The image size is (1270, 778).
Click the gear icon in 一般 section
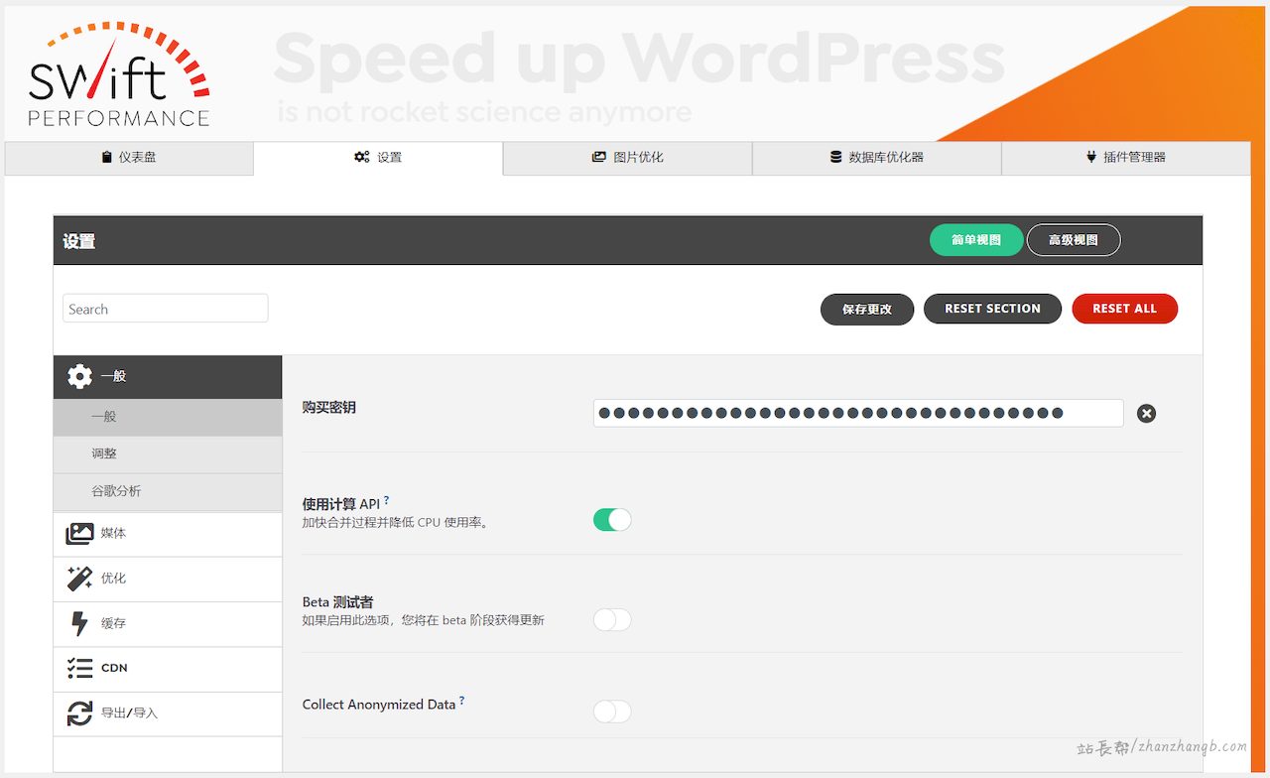tap(79, 376)
